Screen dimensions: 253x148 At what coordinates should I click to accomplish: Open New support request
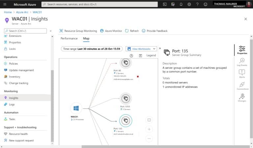(21, 140)
